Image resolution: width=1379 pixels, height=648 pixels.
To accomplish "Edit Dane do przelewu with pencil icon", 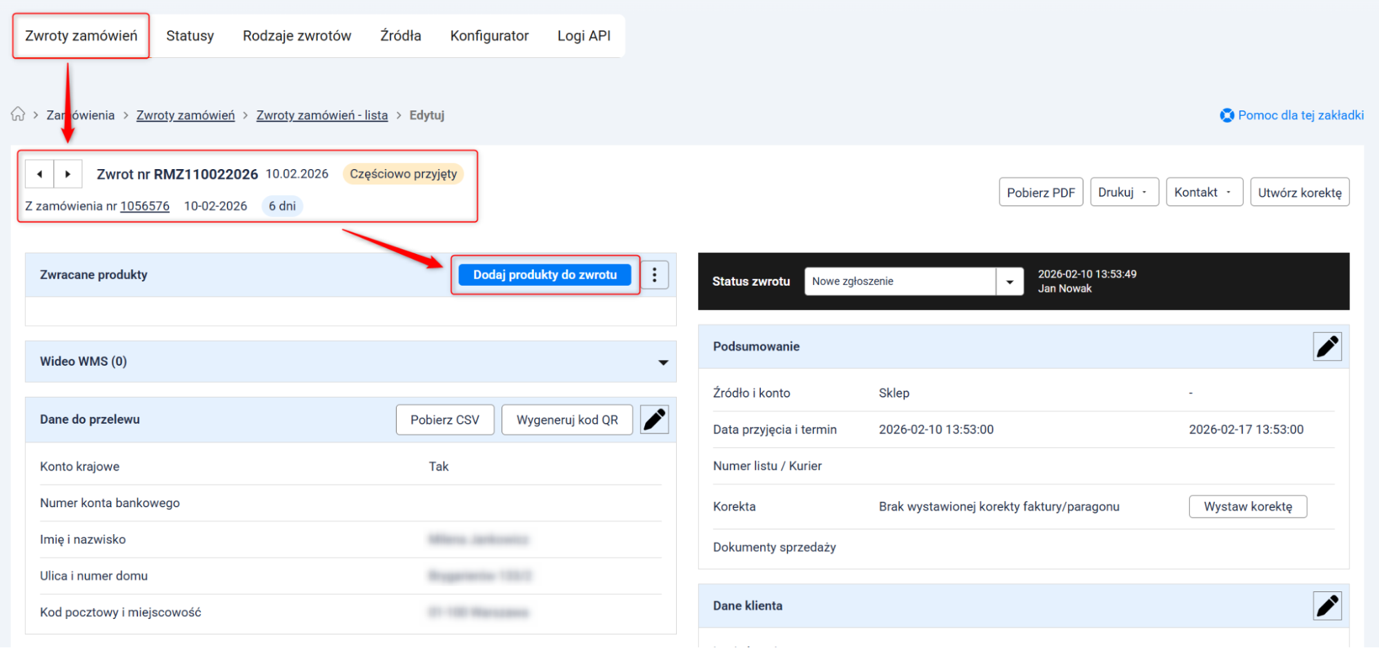I will coord(654,420).
